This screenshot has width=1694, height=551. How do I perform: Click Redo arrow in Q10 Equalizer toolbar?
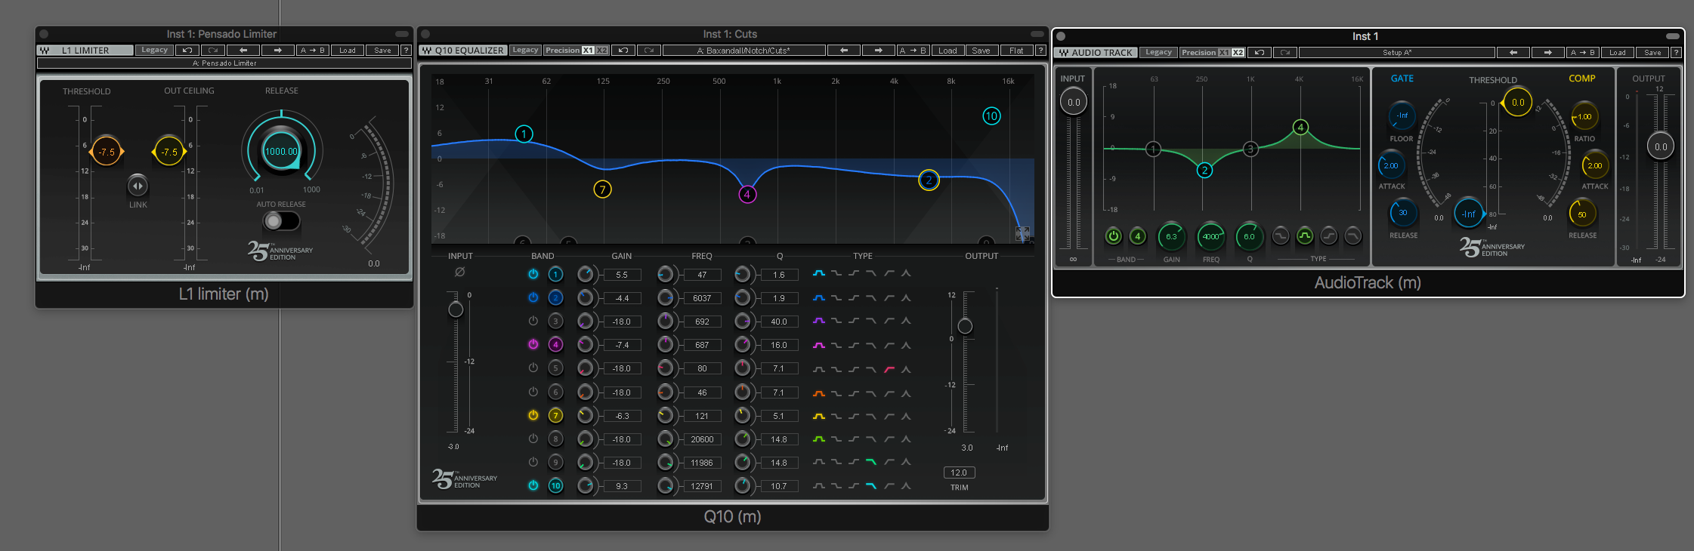(648, 51)
